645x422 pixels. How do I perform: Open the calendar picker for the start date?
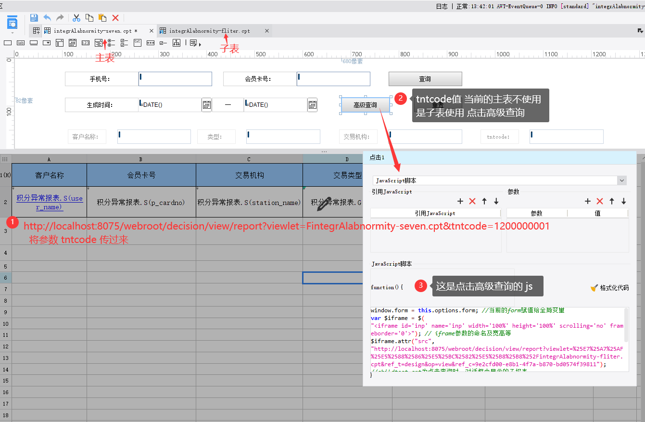[206, 105]
